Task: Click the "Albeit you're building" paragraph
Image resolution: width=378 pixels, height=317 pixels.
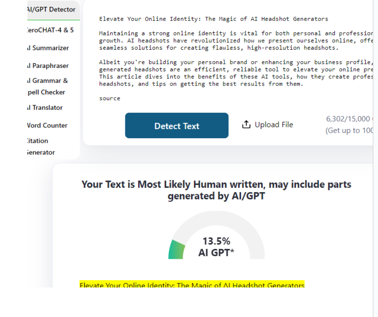Action: pos(235,73)
